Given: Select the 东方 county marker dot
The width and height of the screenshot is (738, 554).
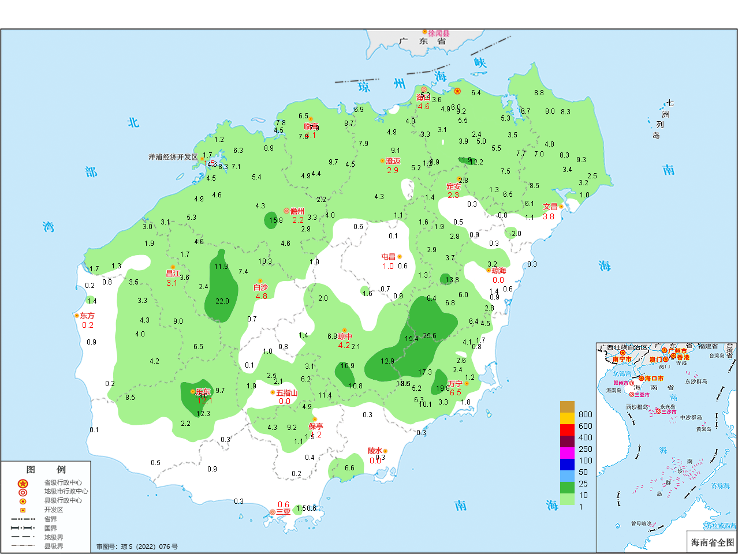Looking at the screenshot, I should [76, 316].
